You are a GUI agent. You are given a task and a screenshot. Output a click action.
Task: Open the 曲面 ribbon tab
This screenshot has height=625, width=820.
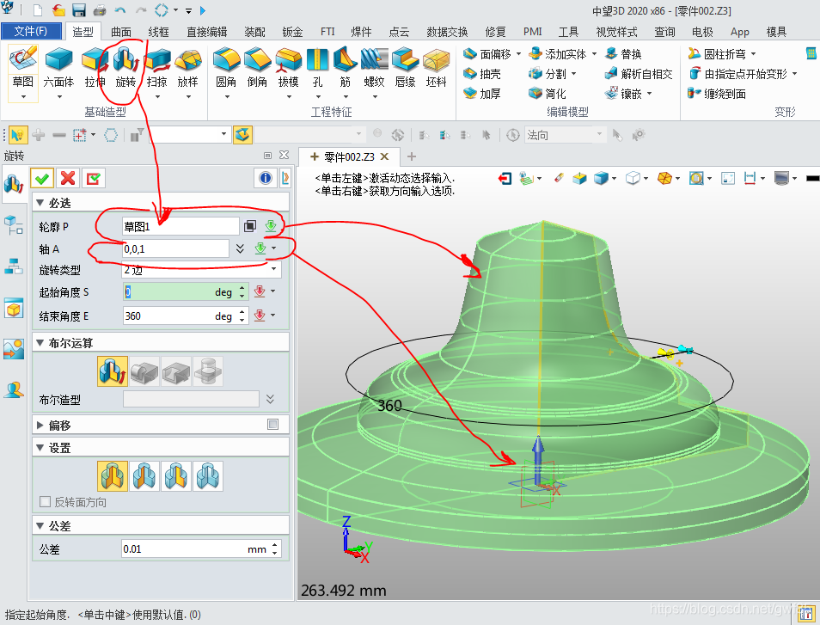coord(121,32)
